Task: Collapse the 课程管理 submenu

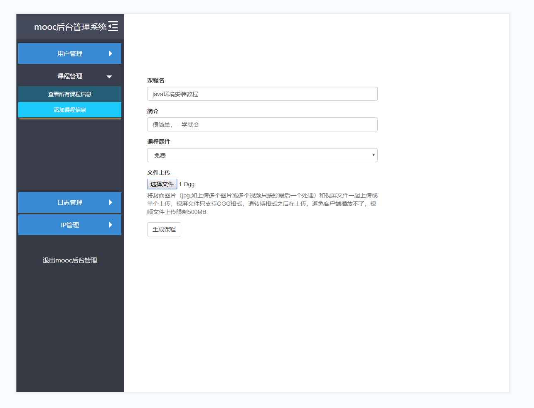Action: pyautogui.click(x=69, y=76)
